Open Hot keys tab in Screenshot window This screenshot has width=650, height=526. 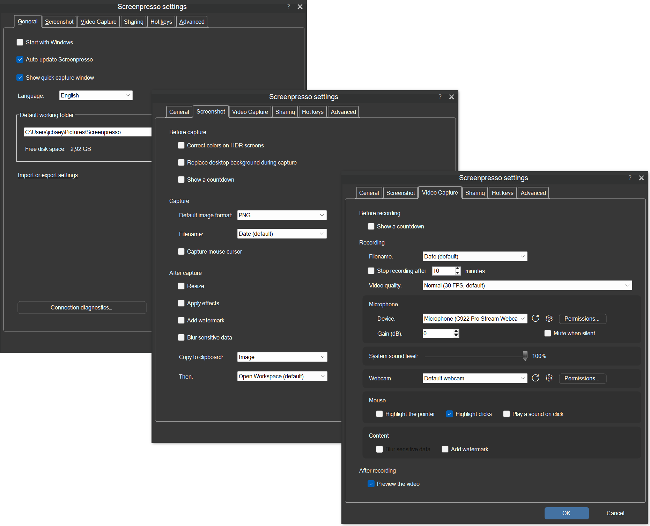[x=313, y=112]
